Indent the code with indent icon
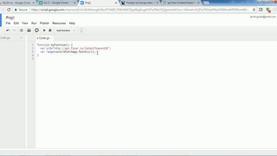The image size is (277, 156). pyautogui.click(x=21, y=30)
